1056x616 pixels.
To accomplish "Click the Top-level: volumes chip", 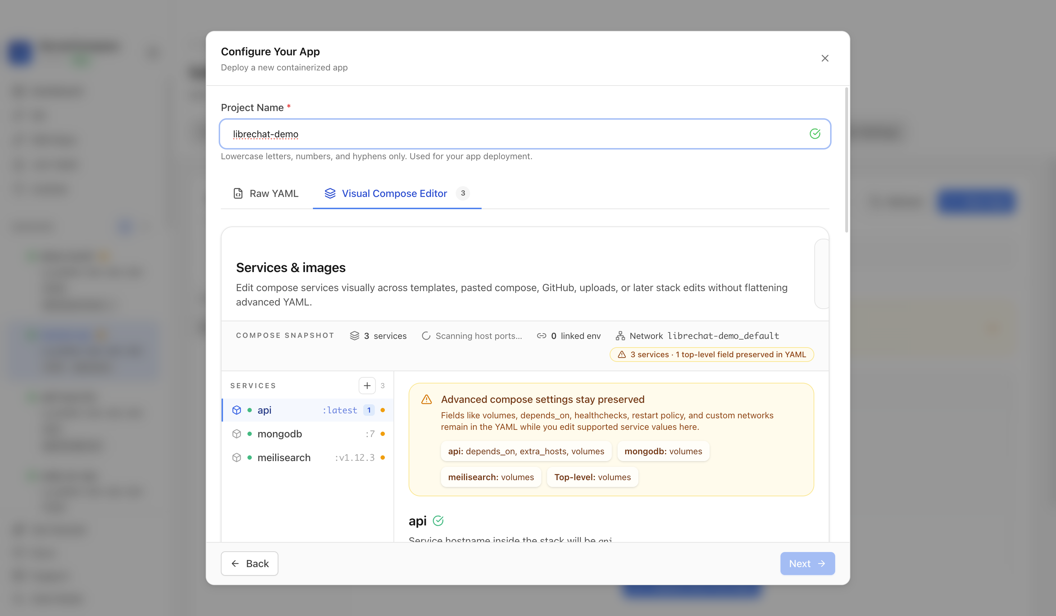I will click(x=592, y=477).
